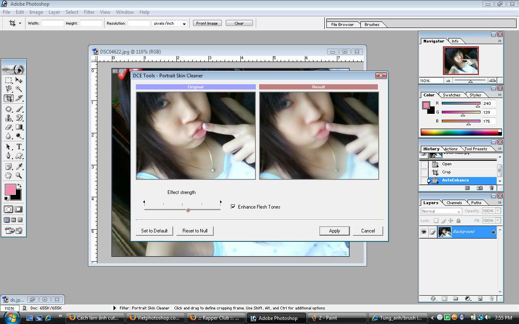Select the Eyedropper tool

(x=19, y=166)
